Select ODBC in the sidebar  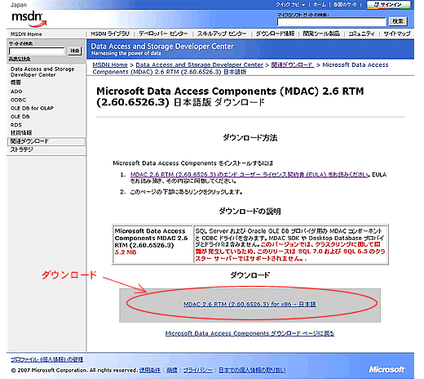click(18, 100)
